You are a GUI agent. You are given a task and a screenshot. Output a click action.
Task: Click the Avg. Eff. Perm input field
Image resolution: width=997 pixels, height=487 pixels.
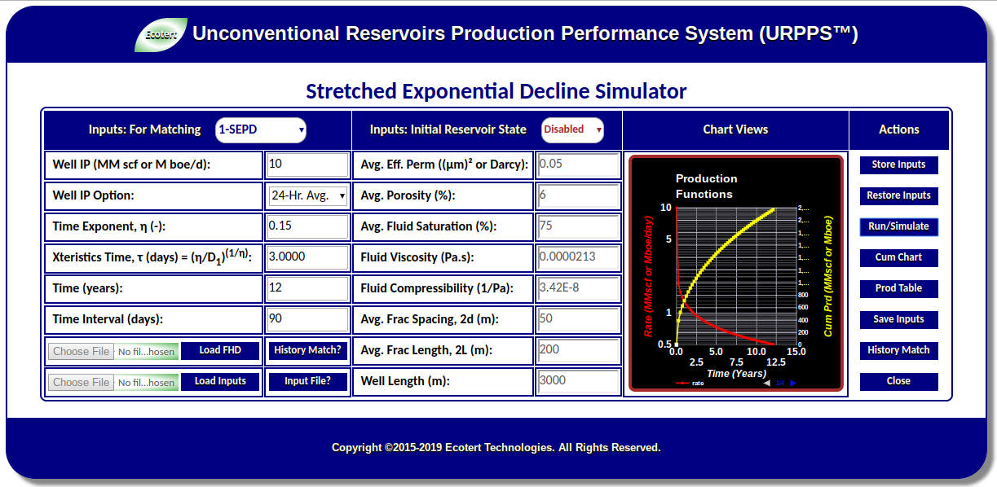pos(578,165)
